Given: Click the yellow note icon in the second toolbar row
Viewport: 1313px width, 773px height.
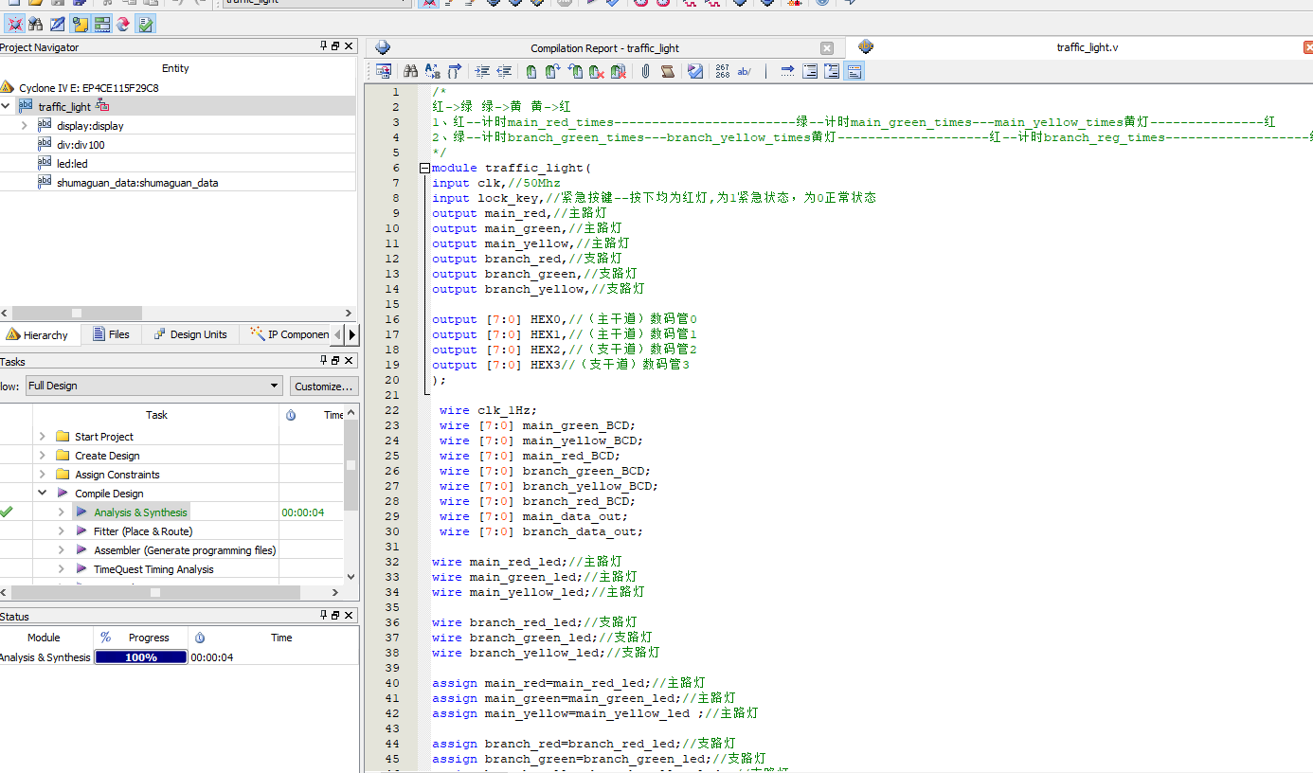Looking at the screenshot, I should (80, 24).
